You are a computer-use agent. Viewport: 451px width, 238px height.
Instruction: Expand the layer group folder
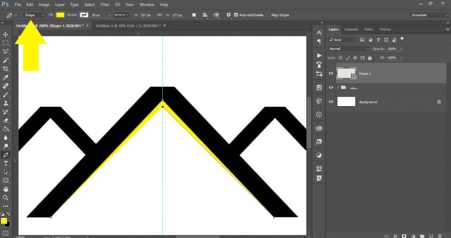[x=337, y=87]
